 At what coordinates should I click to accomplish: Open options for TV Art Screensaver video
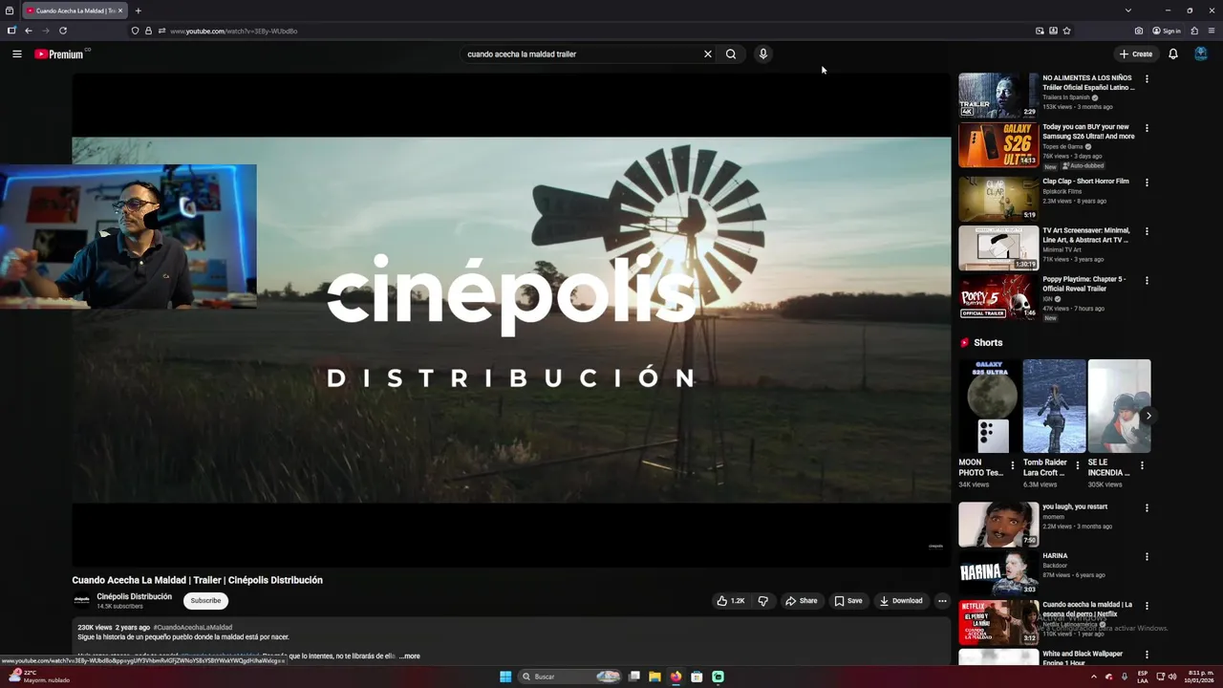pos(1147,231)
